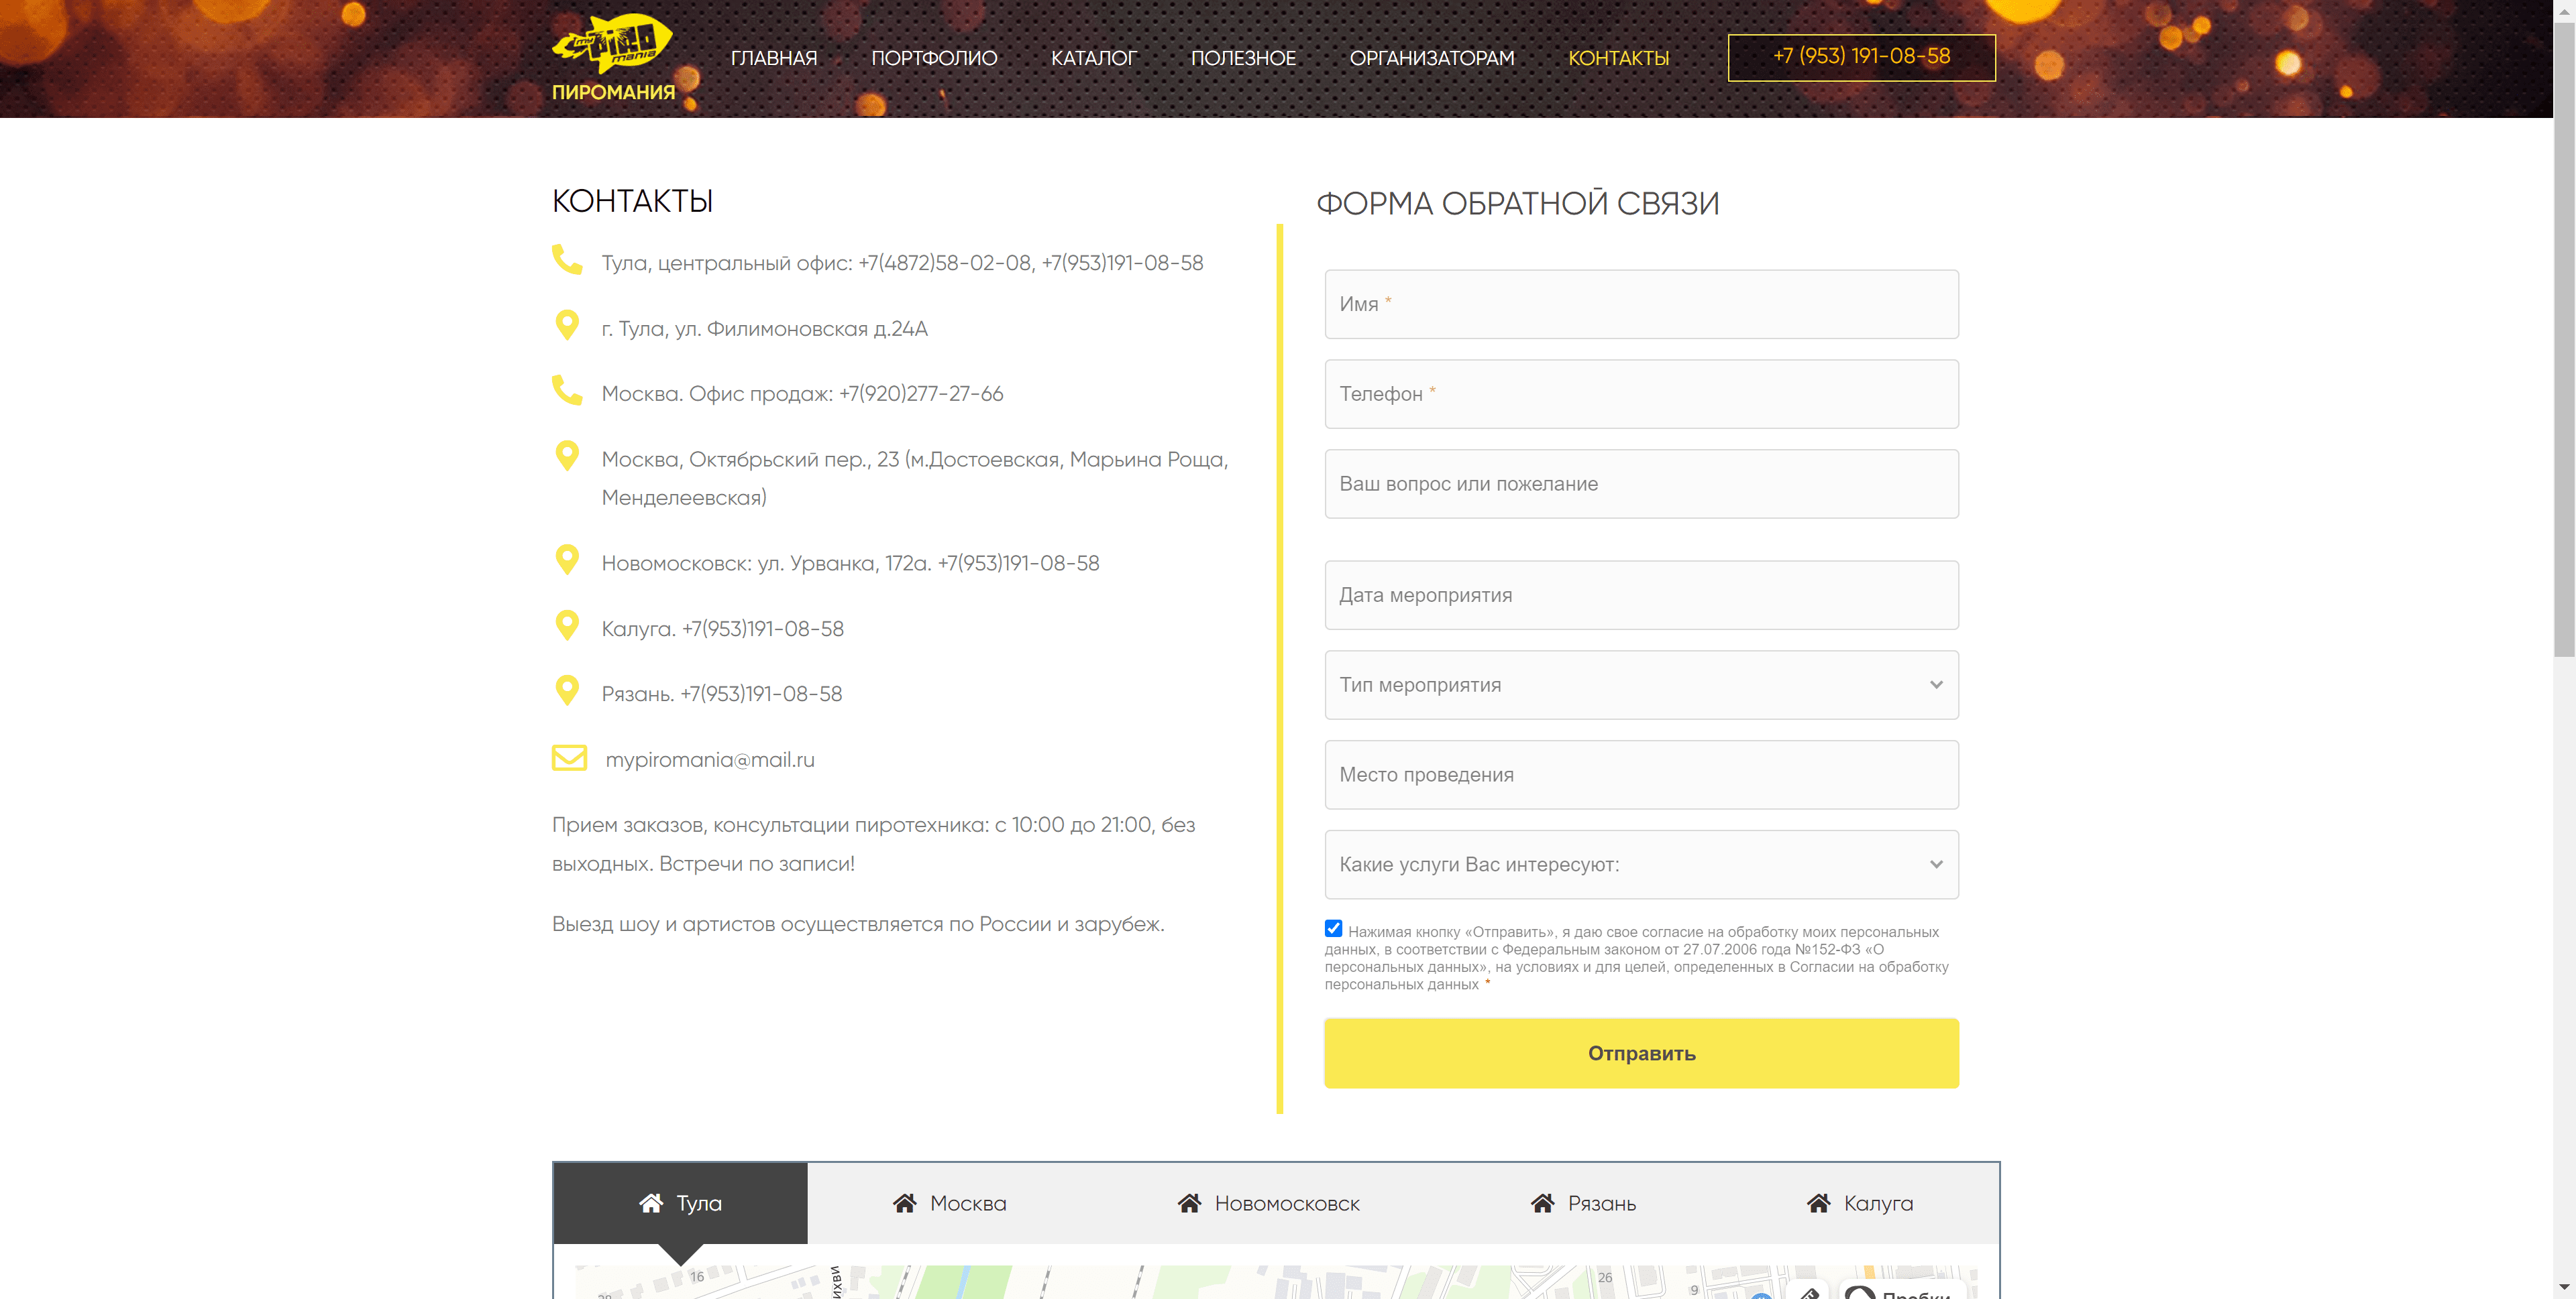This screenshot has width=2576, height=1299.
Task: Open the Какие услуги Вас интересуют dropdown
Action: click(x=1641, y=865)
